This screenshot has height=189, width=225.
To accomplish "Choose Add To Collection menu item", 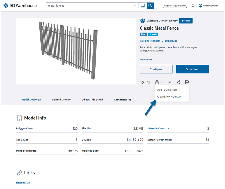I will 167,90.
